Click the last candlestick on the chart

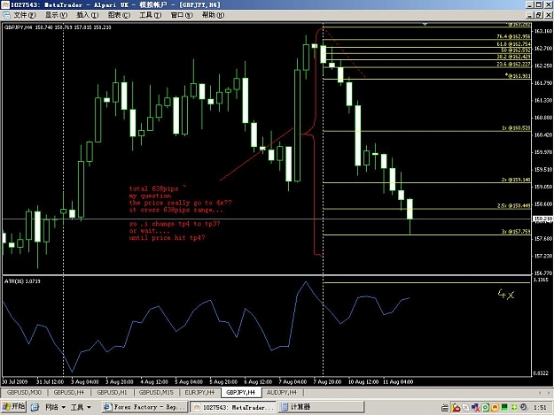(x=410, y=209)
